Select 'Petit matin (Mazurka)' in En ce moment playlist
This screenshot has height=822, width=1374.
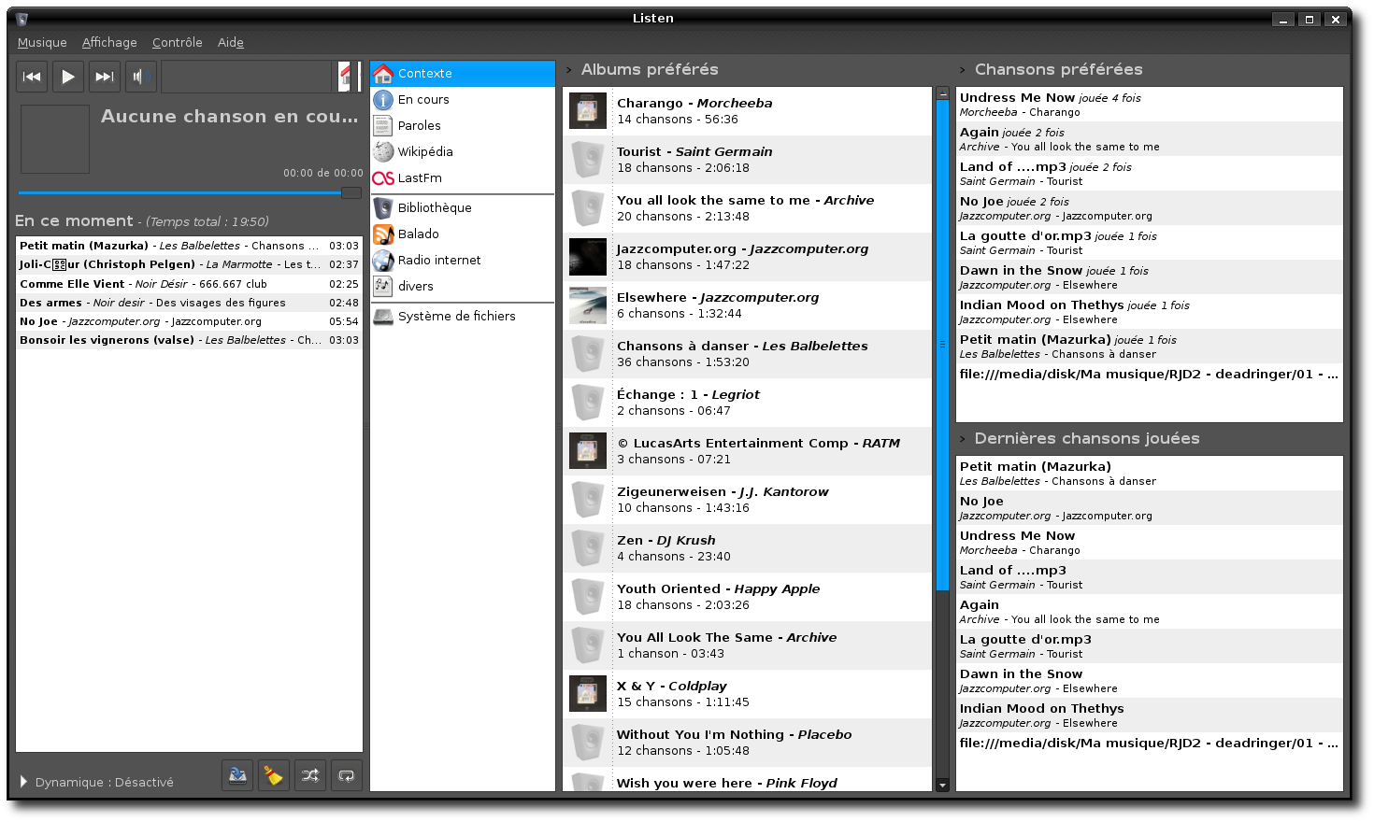click(190, 247)
